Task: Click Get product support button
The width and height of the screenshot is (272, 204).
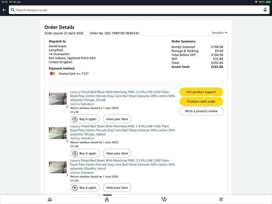Action: click(201, 92)
